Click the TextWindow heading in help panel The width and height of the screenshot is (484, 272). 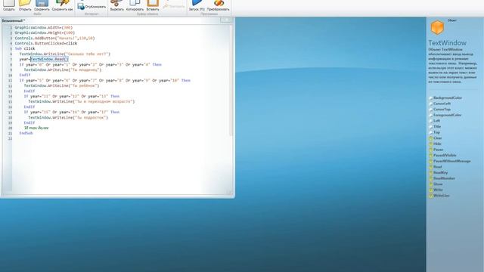click(447, 43)
